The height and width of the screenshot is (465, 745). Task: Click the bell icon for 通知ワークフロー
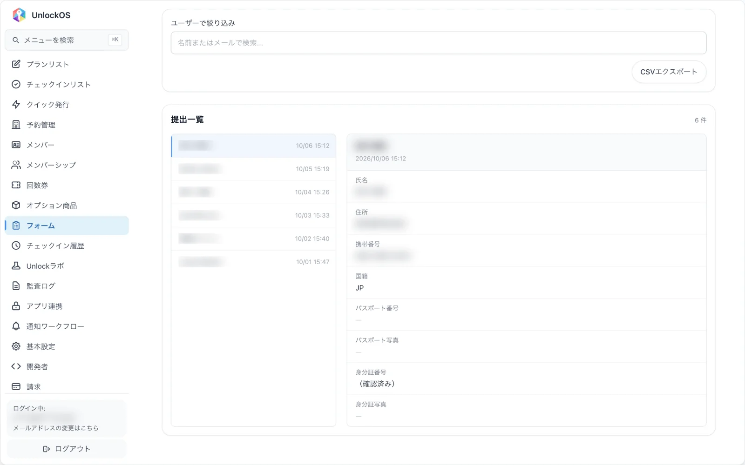[x=16, y=326]
